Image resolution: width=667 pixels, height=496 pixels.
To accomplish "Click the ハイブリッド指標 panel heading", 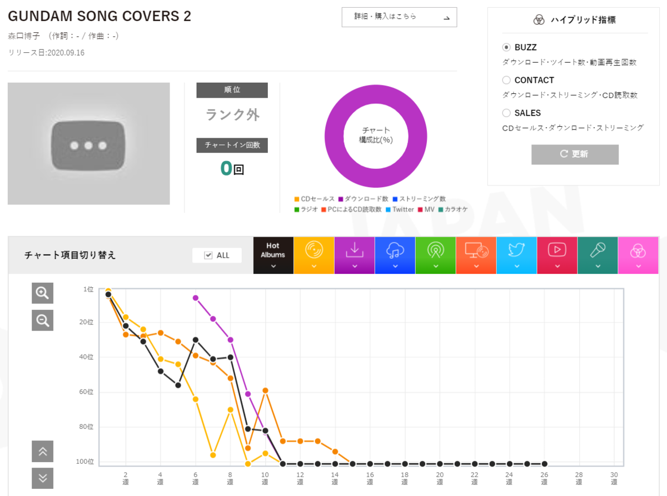I will (583, 20).
